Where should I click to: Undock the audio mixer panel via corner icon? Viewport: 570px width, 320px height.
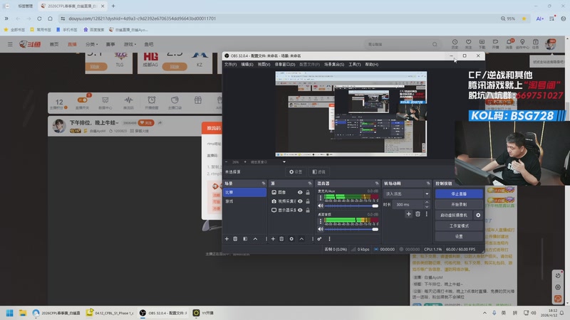(377, 183)
